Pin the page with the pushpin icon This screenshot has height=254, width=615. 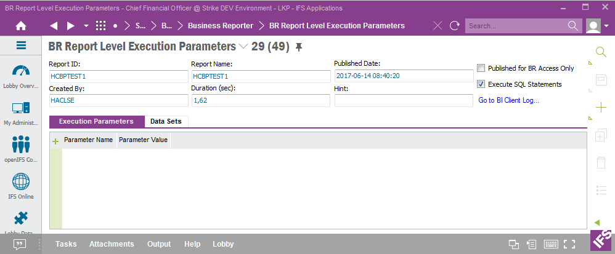click(299, 47)
